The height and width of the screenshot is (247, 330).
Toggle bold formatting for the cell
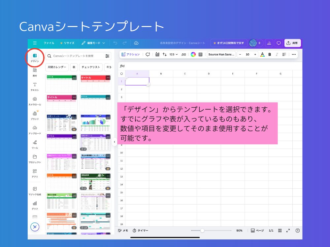[x=269, y=55]
